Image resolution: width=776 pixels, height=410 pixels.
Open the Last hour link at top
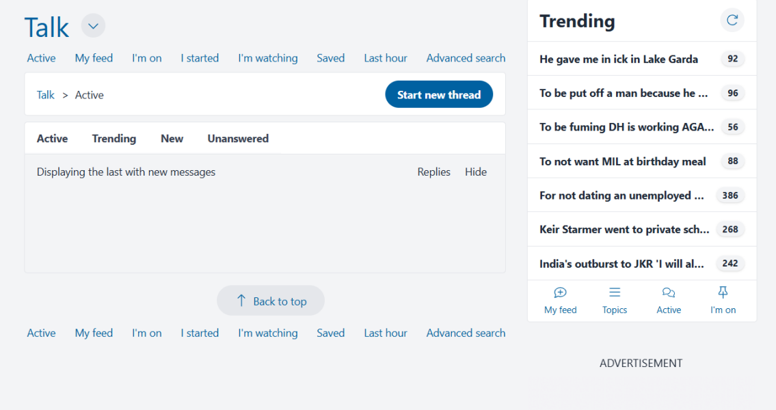386,58
